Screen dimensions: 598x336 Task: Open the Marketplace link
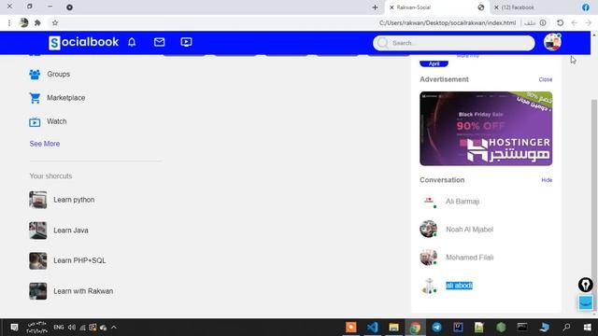point(66,98)
